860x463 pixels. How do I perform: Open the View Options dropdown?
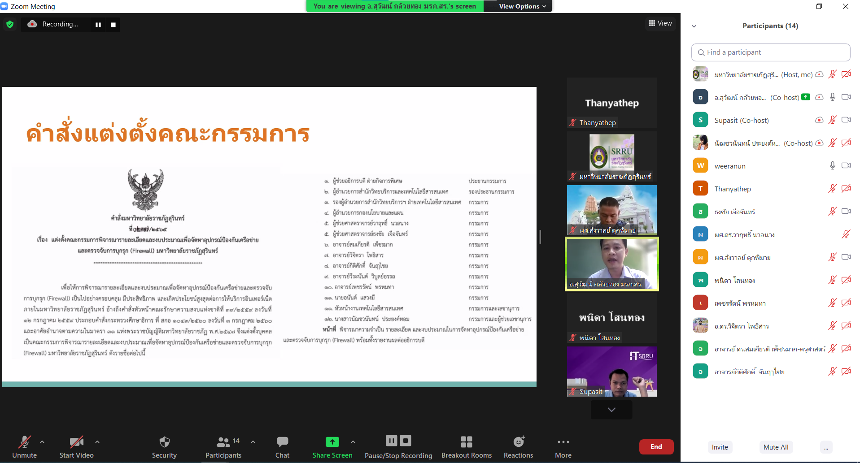pos(522,6)
